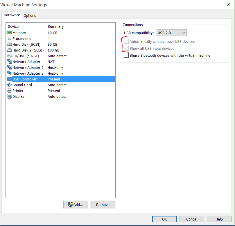Select the Hard Disk (SCSI) drive icon
The image size is (235, 226).
pos(10,44)
